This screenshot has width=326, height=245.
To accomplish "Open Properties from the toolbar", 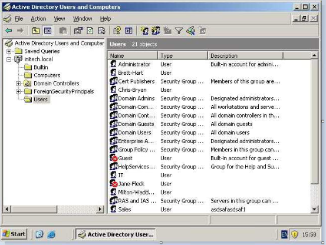I will pos(78,31).
